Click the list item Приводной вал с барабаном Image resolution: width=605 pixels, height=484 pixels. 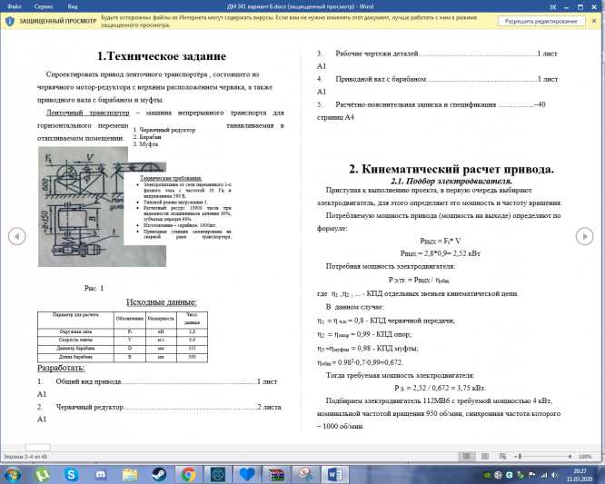coord(438,79)
